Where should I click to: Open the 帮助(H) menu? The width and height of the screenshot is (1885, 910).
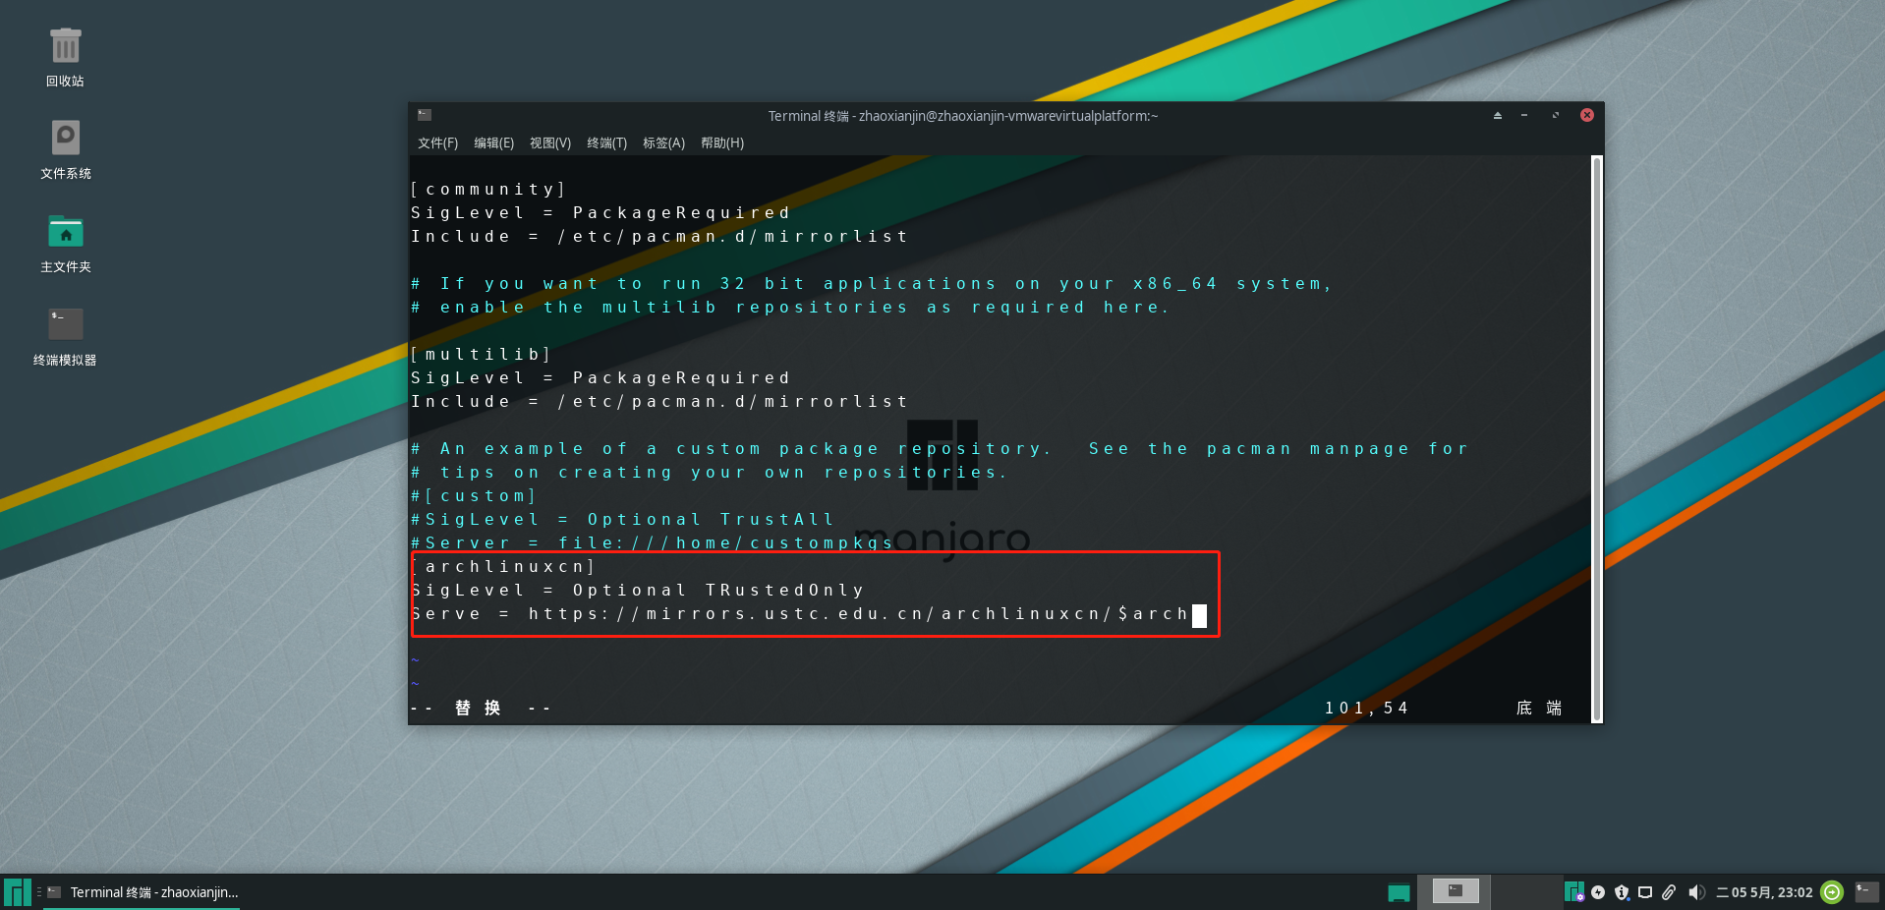tap(722, 142)
